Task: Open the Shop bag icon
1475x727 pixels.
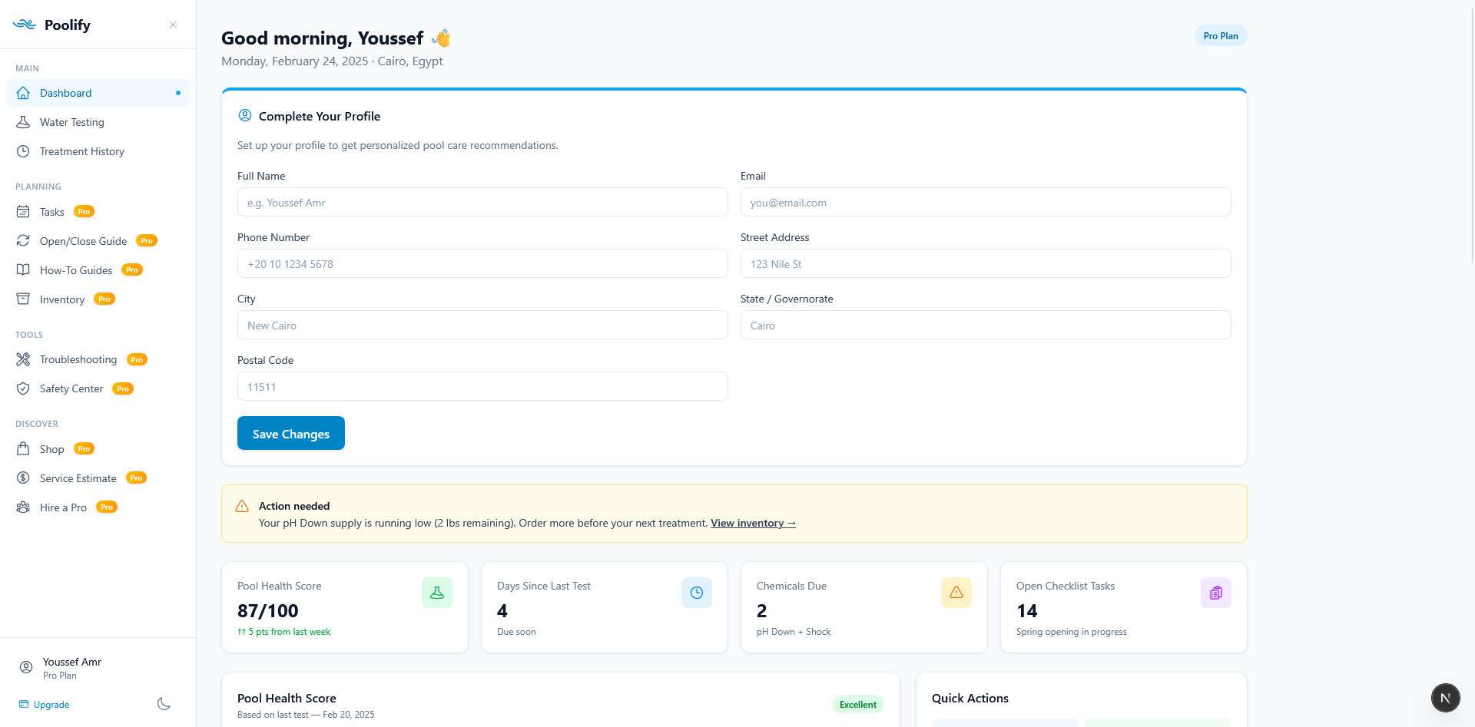Action: tap(24, 449)
